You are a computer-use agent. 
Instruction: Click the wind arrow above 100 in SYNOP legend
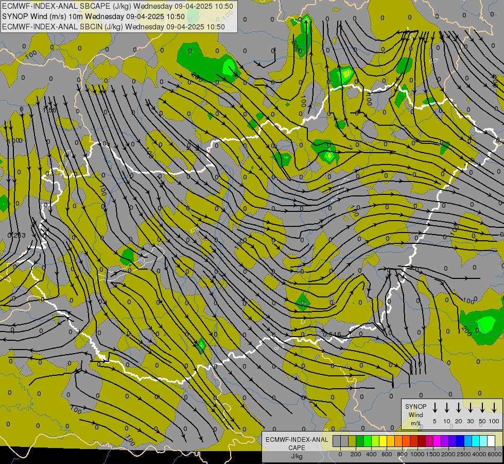(494, 407)
